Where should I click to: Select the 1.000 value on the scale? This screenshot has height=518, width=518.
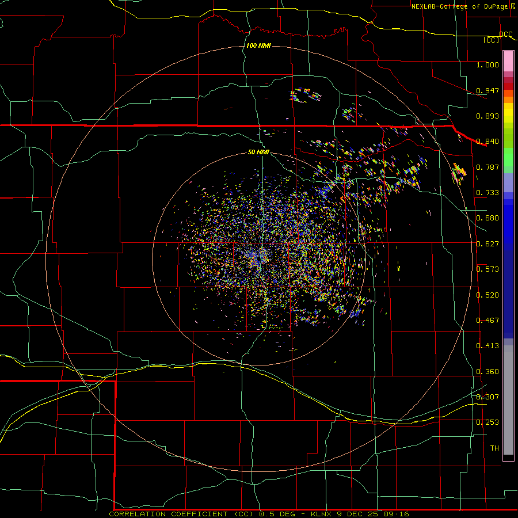487,64
